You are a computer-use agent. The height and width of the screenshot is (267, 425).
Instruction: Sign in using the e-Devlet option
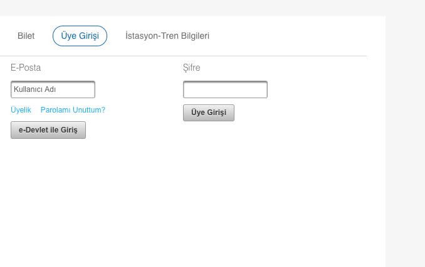click(x=48, y=130)
